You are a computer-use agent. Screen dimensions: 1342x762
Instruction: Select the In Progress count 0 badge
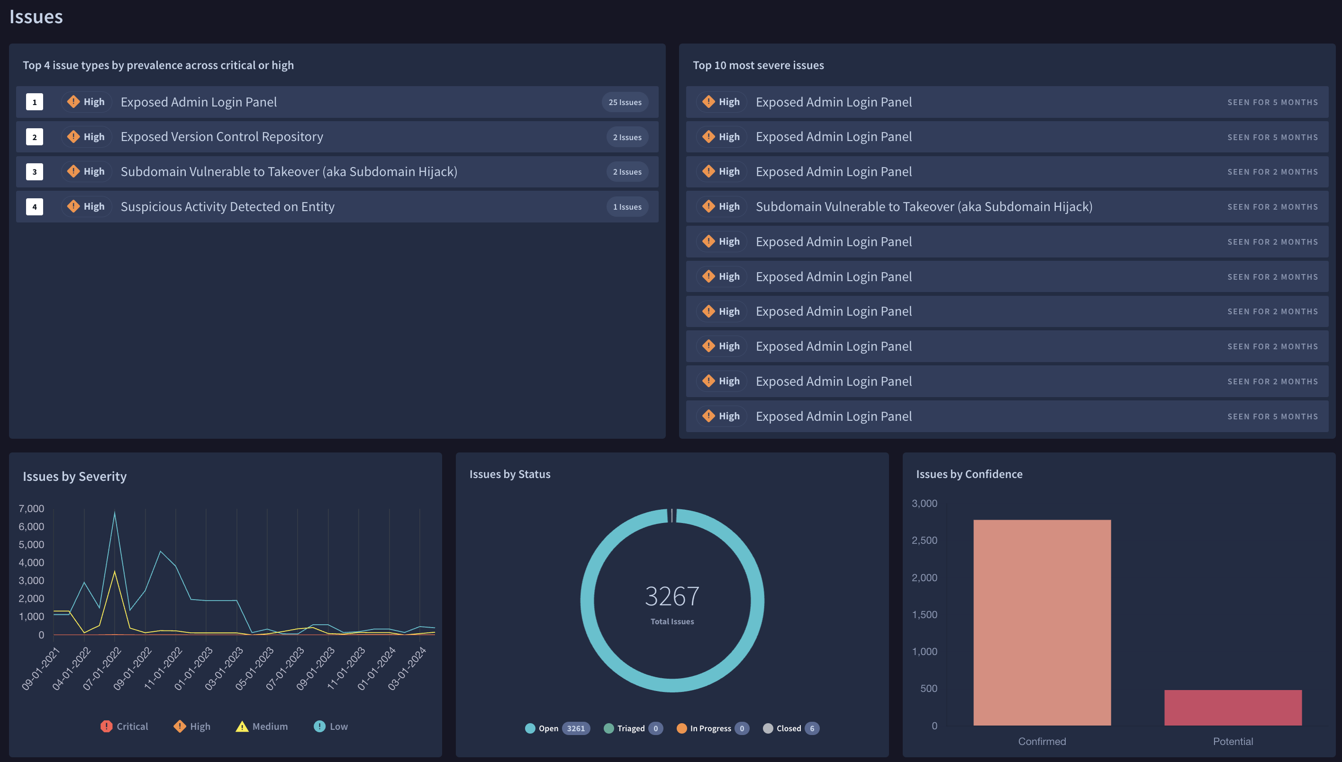pos(742,728)
